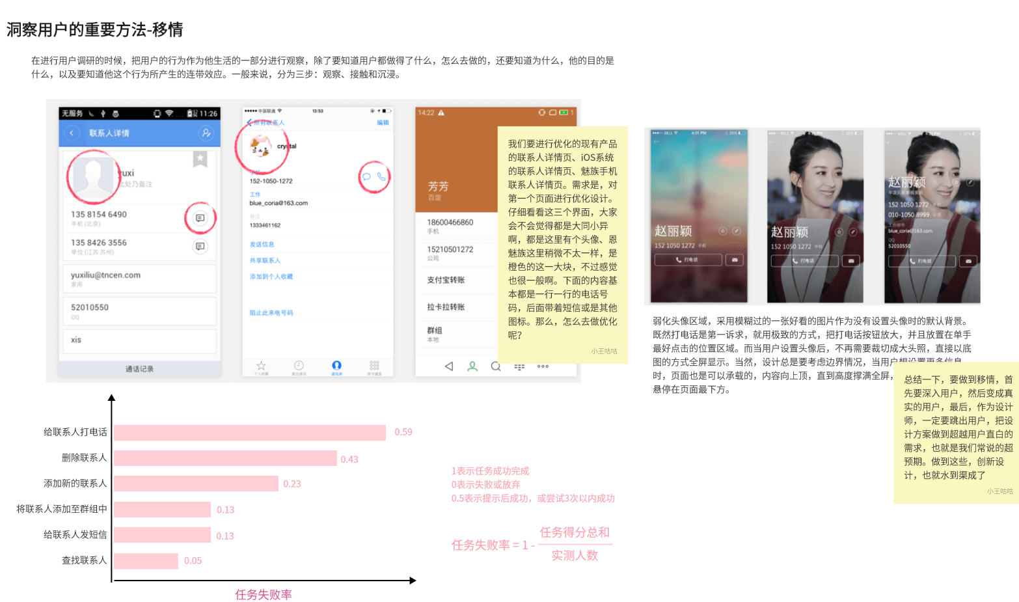The height and width of the screenshot is (602, 1019).
Task: Tap the SMS bubble next to 135 8154 6490
Action: point(202,218)
